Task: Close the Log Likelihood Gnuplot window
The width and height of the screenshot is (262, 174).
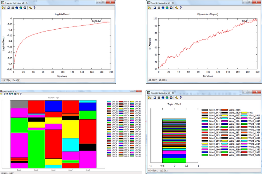Action: coord(111,2)
